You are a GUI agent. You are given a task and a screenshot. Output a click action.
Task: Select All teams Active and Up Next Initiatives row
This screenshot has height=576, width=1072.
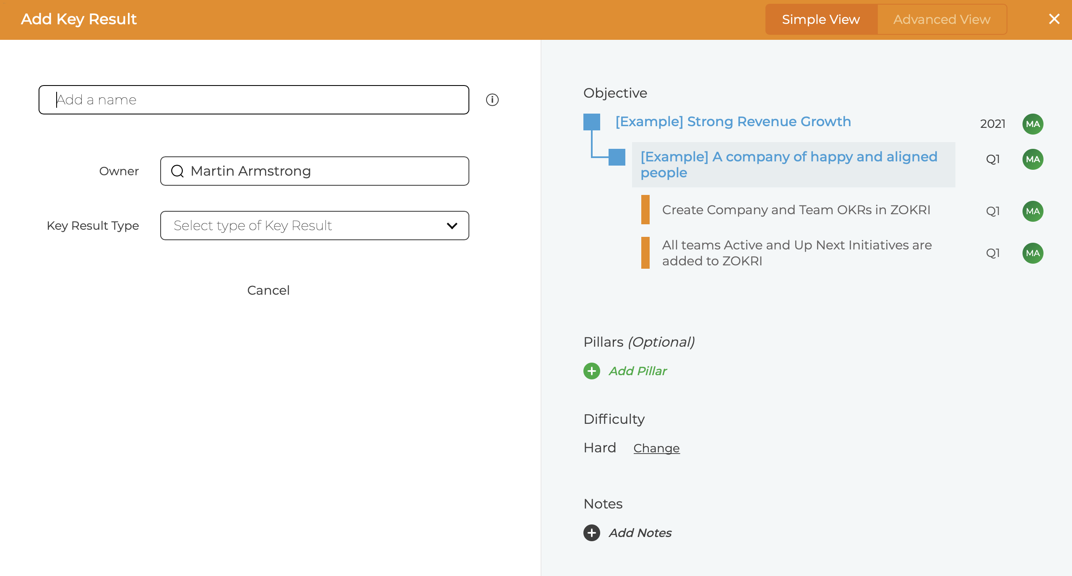[797, 253]
